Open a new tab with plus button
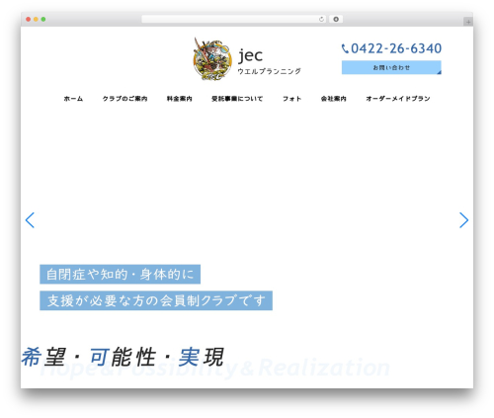The width and height of the screenshot is (494, 418). 468,22
